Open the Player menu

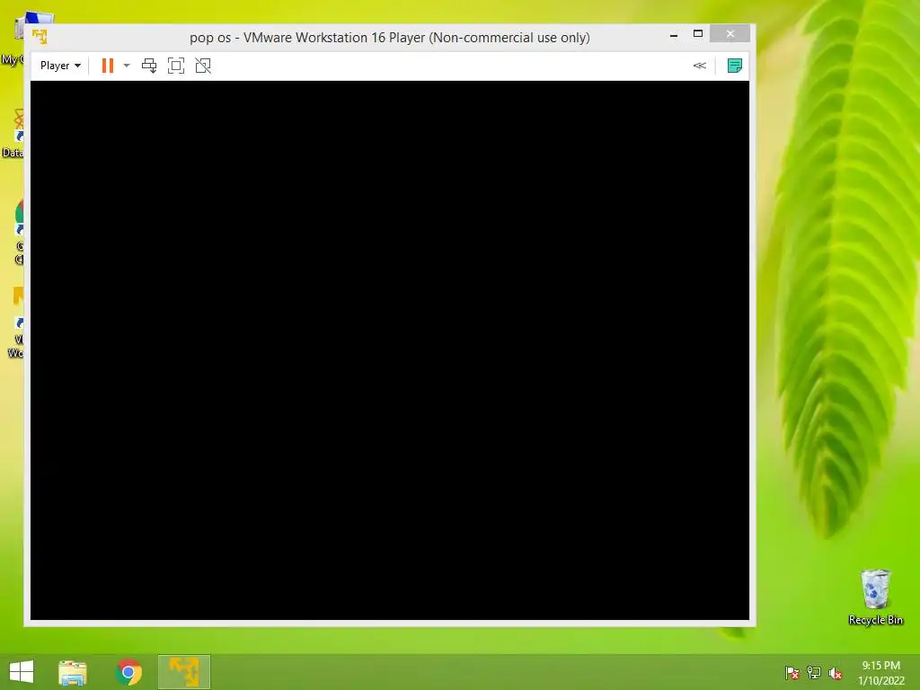(60, 66)
